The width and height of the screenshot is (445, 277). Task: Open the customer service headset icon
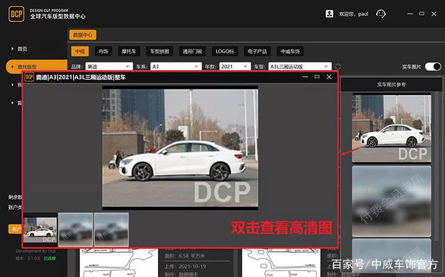(380, 14)
